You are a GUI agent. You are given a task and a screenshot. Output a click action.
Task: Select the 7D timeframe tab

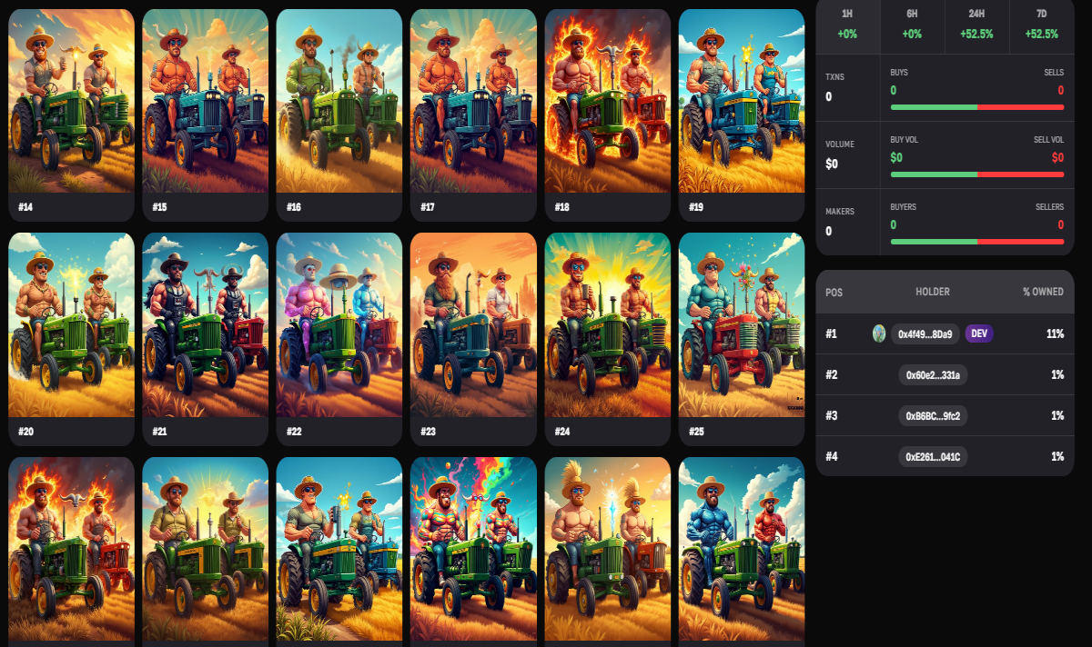coord(1041,24)
